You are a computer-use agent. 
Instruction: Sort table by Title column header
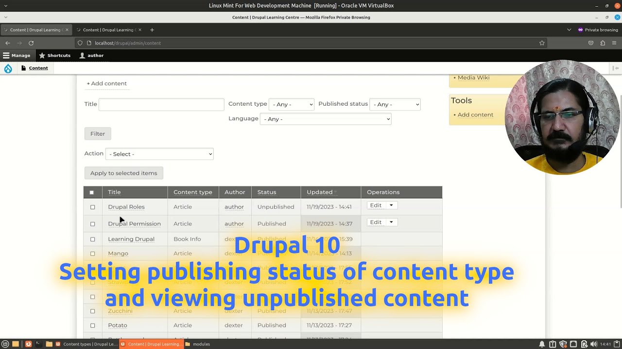click(114, 192)
